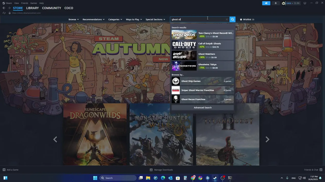Switch to the STORE tab
This screenshot has height=182, width=325.
18,8
